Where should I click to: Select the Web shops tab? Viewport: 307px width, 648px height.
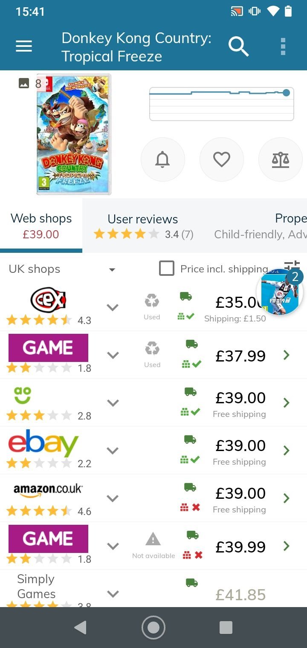[41, 226]
